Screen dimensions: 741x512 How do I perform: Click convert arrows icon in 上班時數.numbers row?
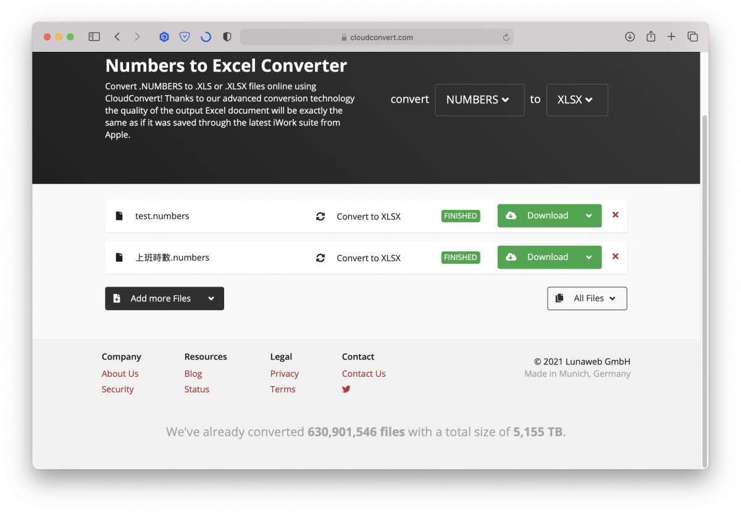tap(320, 258)
